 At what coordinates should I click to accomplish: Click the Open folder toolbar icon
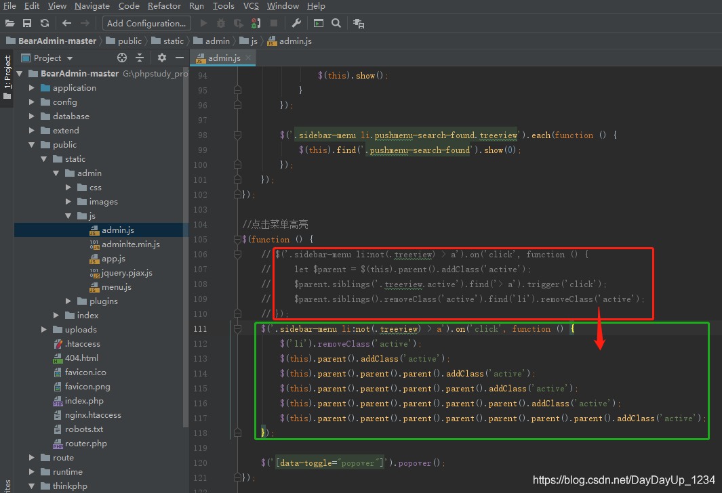[9, 23]
